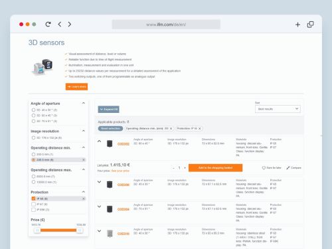
Task: Click the quantity field showing 1
Action: pos(179,168)
